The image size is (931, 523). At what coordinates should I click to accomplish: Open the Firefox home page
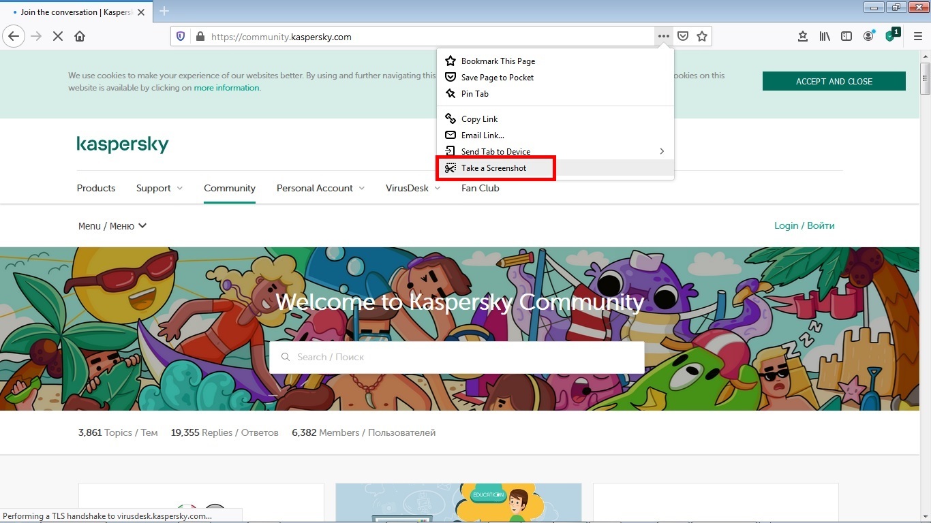(80, 37)
